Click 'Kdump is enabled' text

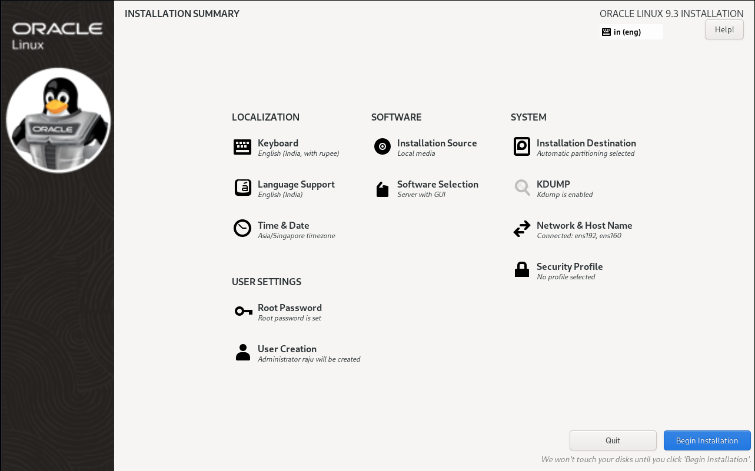pos(564,195)
